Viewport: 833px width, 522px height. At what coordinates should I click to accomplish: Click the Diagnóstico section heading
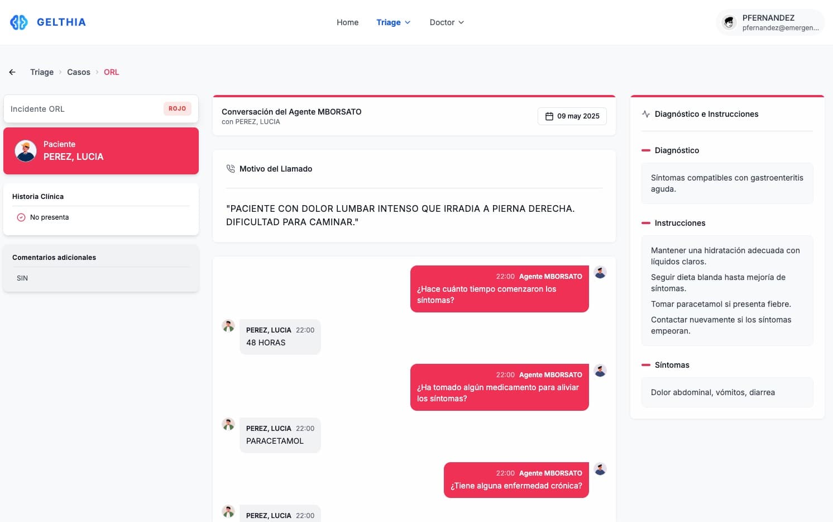click(x=677, y=150)
